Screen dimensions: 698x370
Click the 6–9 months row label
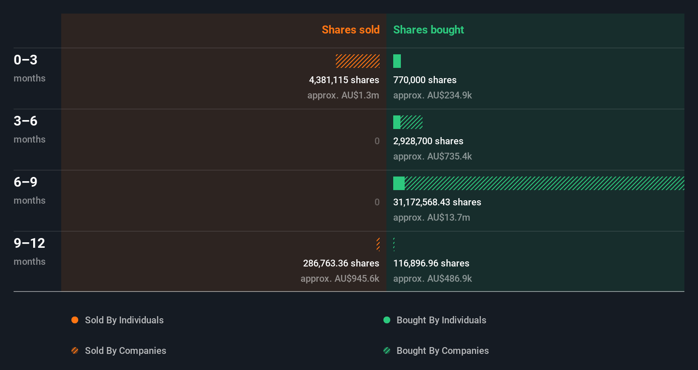pos(29,190)
